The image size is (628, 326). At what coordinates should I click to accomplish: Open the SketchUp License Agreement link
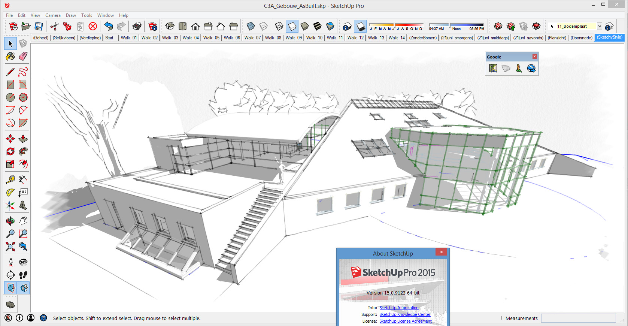(406, 321)
